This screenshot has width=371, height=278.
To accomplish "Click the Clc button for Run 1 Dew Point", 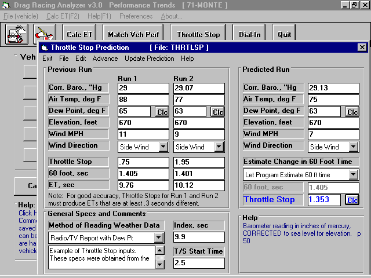I will pyautogui.click(x=162, y=112).
